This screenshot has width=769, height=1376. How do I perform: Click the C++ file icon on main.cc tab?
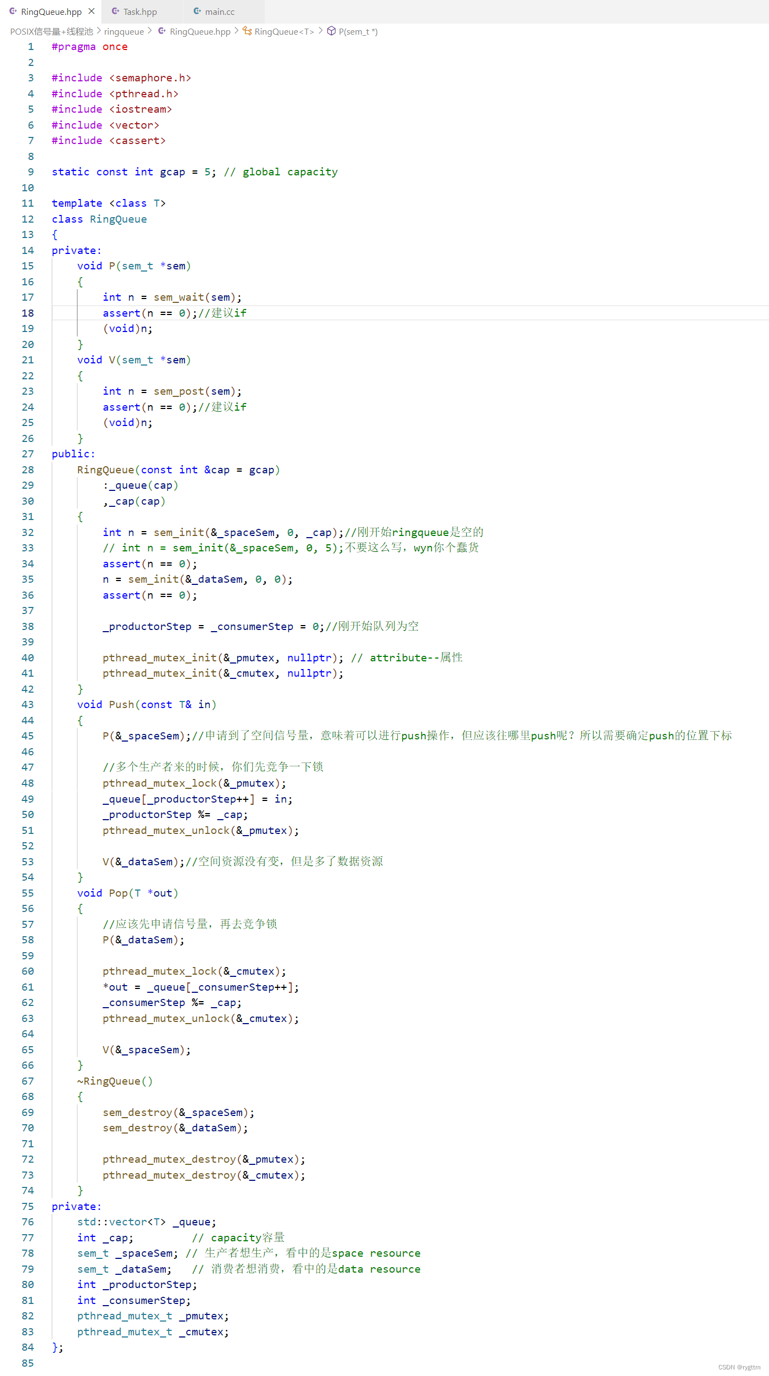pos(197,11)
